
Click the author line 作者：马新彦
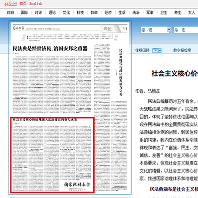pos(148,91)
